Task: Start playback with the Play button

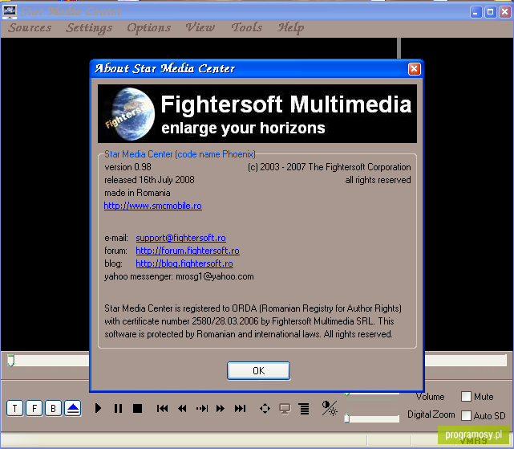Action: pos(98,408)
